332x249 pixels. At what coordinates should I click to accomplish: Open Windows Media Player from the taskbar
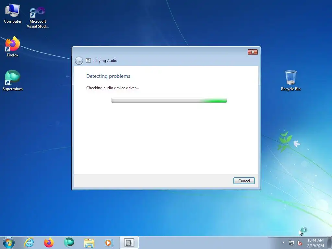[x=109, y=243]
